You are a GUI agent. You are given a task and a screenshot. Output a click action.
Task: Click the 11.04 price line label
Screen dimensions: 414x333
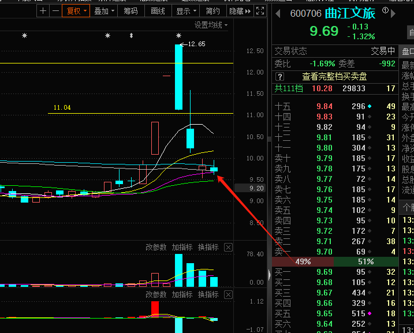click(x=62, y=107)
